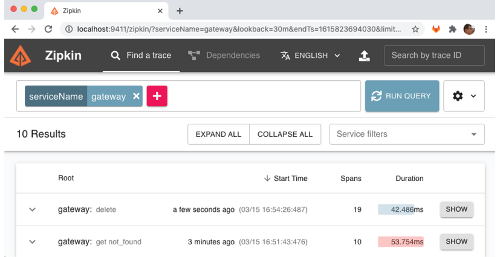The height and width of the screenshot is (257, 500).
Task: Click the upload JSON icon
Action: (x=364, y=56)
